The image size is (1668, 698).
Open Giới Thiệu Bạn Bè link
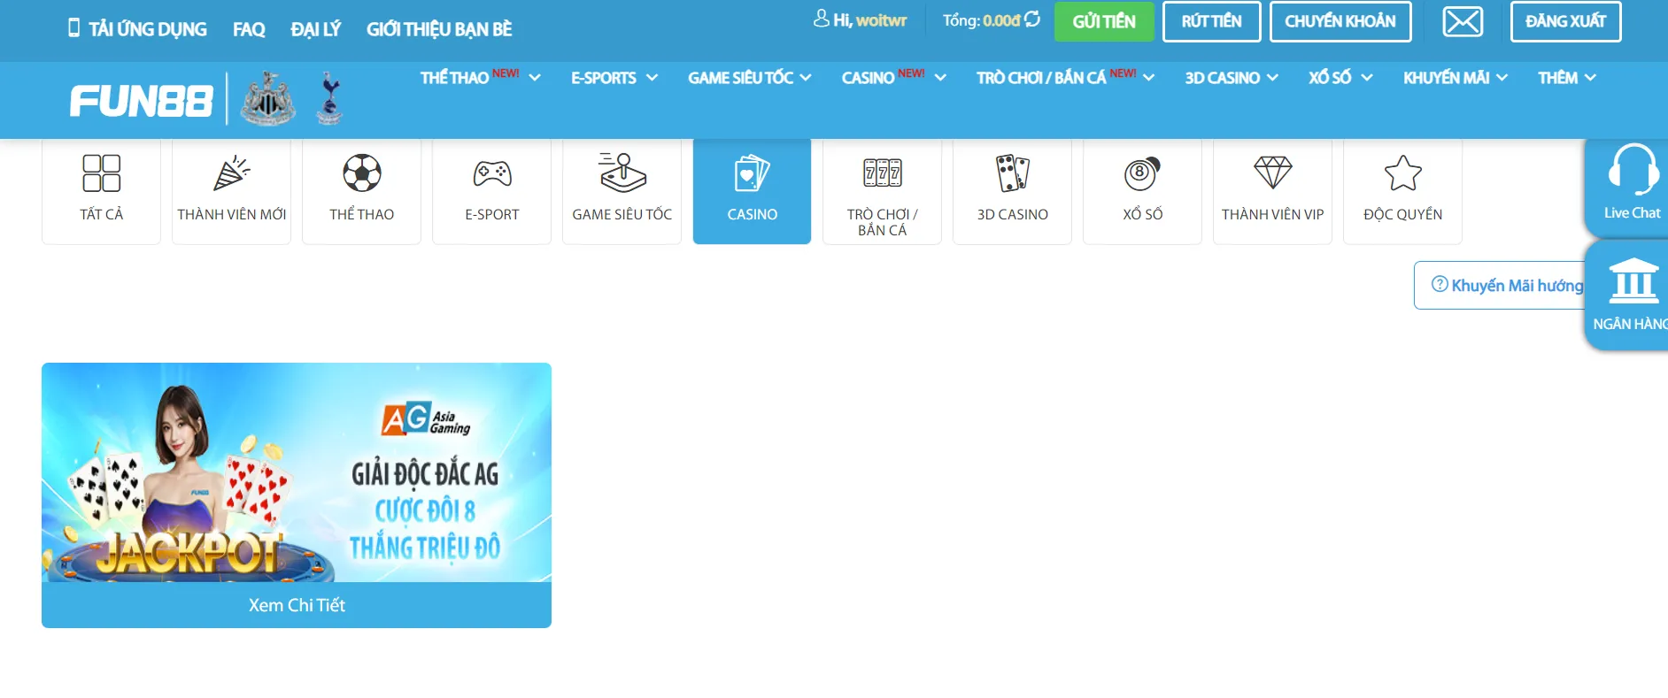[x=439, y=29]
